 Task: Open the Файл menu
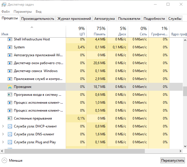[5, 12]
